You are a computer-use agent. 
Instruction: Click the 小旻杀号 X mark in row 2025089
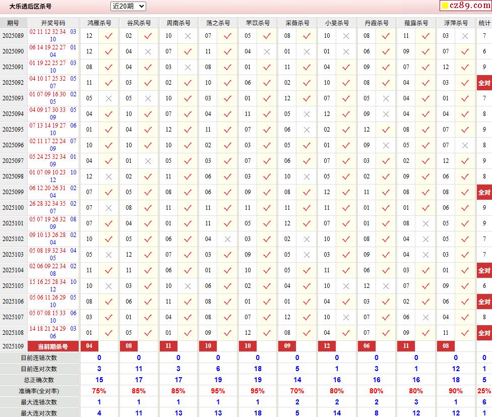click(x=346, y=36)
